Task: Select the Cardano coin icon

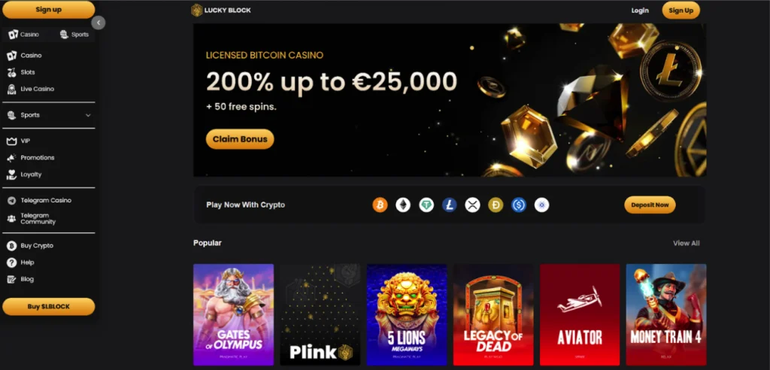Action: click(541, 205)
